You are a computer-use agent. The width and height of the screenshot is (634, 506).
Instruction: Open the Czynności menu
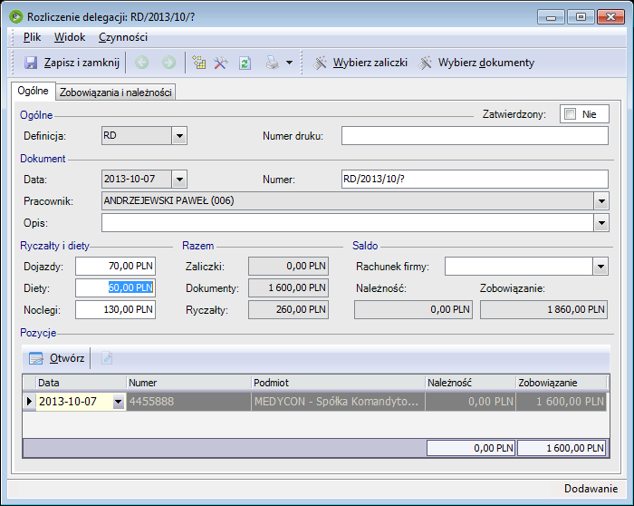(123, 37)
